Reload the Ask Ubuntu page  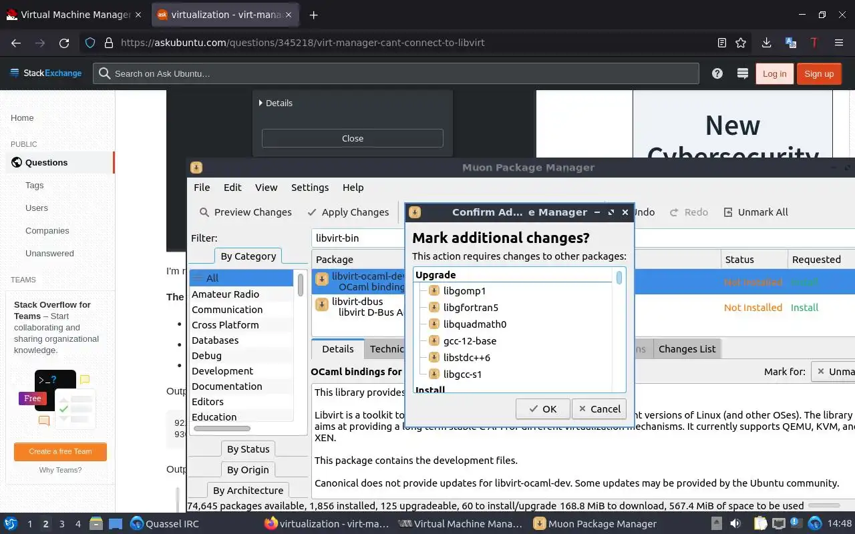(64, 43)
